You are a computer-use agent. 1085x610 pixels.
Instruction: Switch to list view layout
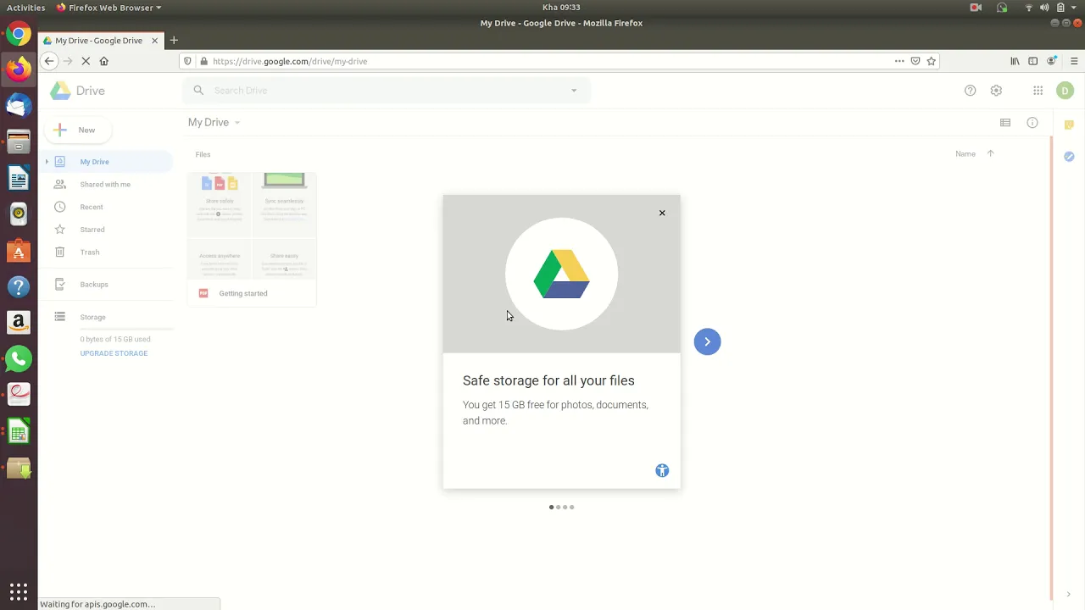pyautogui.click(x=1005, y=123)
